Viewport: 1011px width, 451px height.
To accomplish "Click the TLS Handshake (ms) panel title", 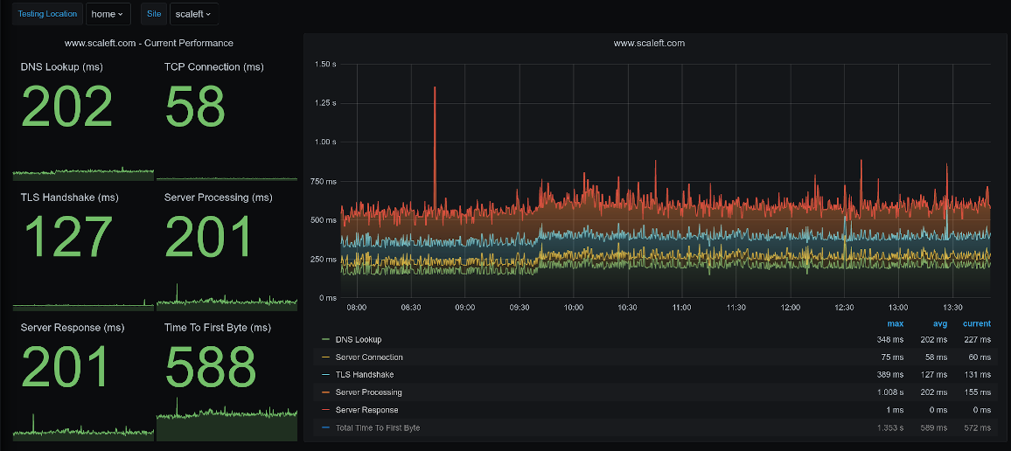I will [70, 198].
